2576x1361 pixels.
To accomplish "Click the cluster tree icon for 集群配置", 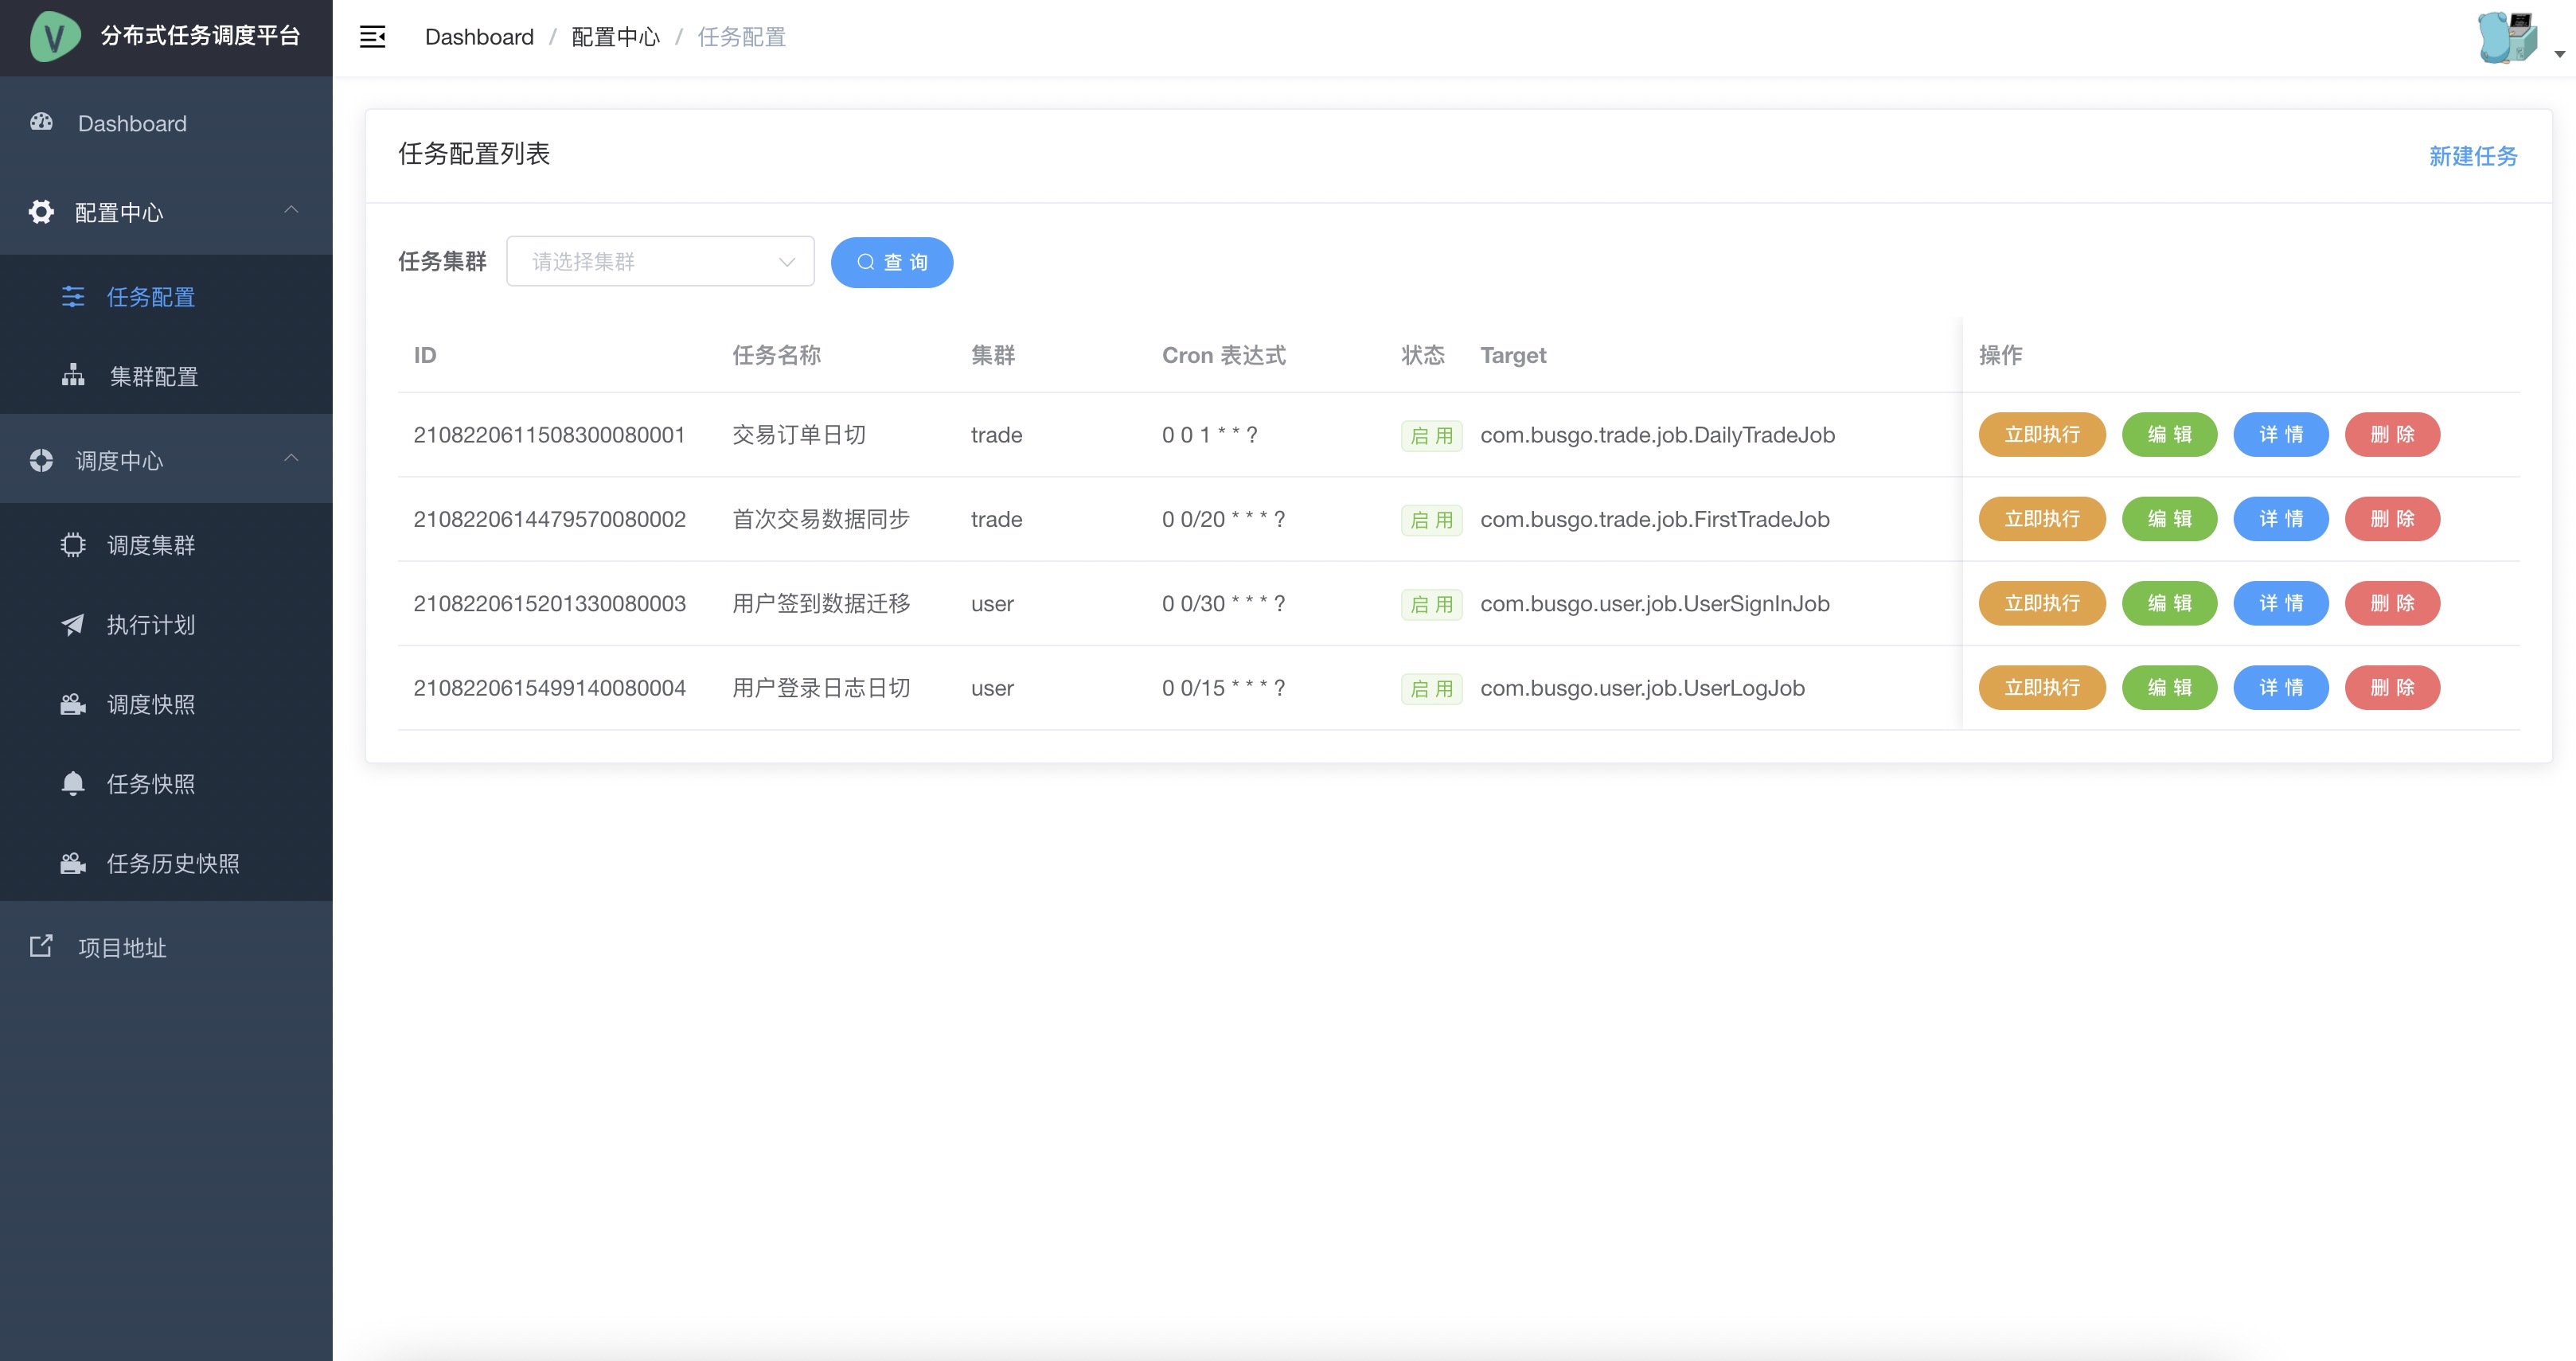I will pyautogui.click(x=73, y=376).
